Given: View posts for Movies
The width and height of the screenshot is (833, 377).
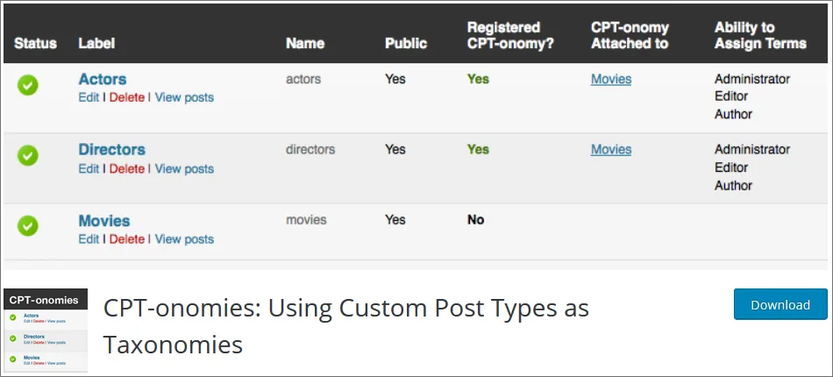Looking at the screenshot, I should coord(184,239).
